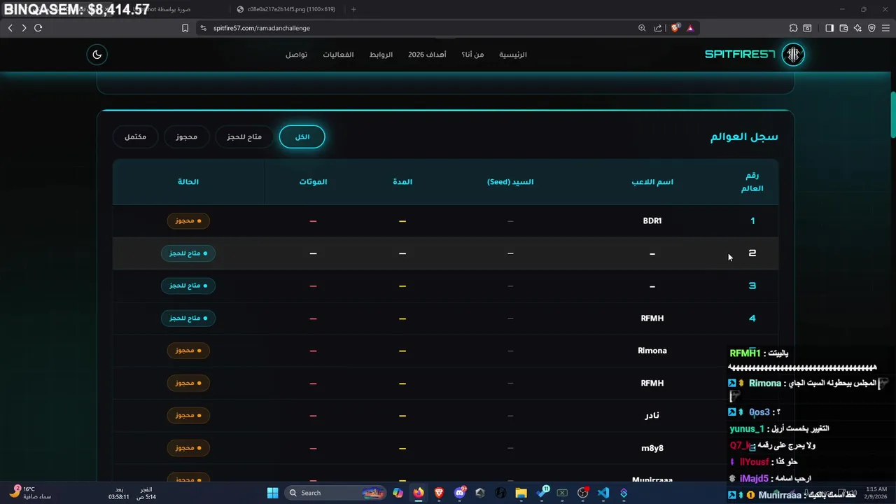Viewport: 896px width, 504px height.
Task: Open the تواصل nav item
Action: tap(296, 55)
